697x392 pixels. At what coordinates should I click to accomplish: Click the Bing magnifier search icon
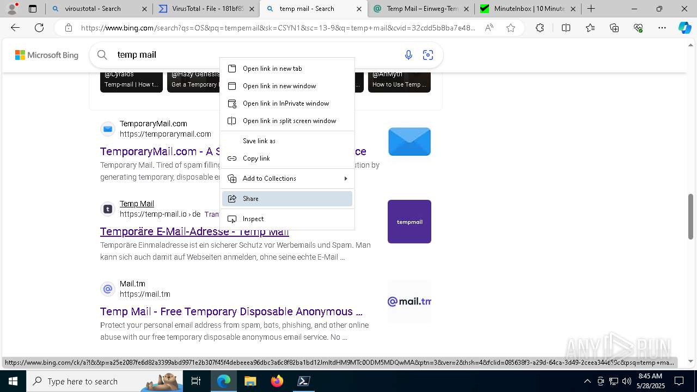point(102,54)
